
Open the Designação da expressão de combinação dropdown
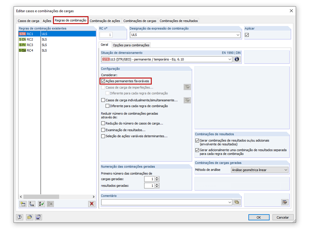238,35
